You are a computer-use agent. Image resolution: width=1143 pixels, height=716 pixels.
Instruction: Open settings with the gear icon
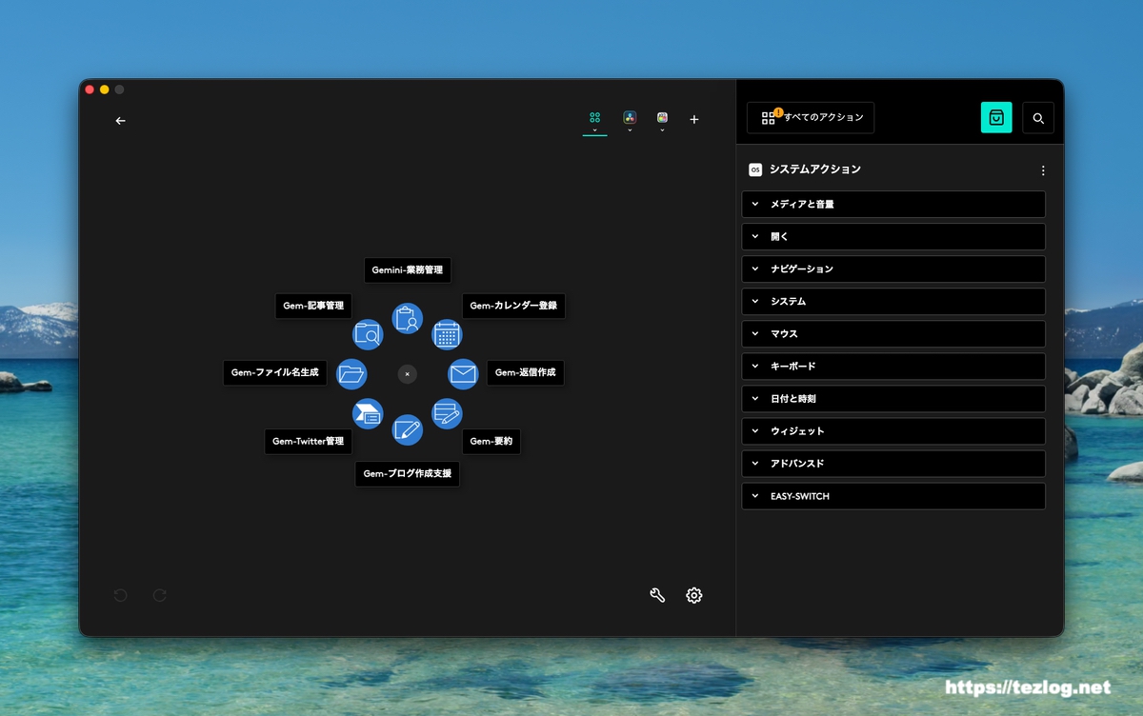click(694, 595)
